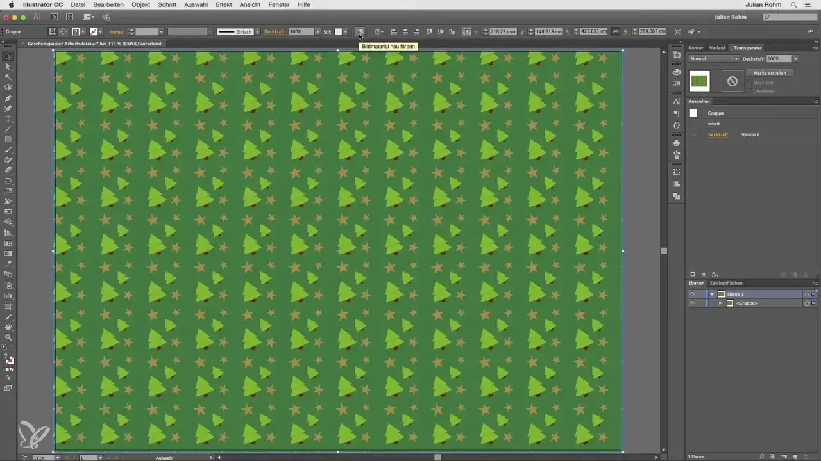Expand the Gruppe sublayer triangle
The width and height of the screenshot is (821, 461).
[x=720, y=303]
